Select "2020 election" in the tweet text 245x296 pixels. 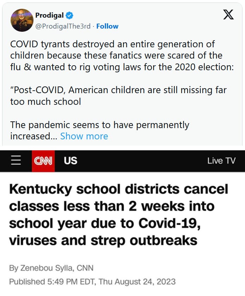click(x=203, y=67)
